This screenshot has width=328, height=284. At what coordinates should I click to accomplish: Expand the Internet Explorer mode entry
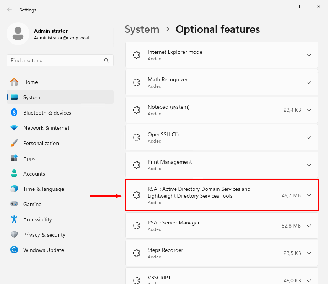(309, 55)
